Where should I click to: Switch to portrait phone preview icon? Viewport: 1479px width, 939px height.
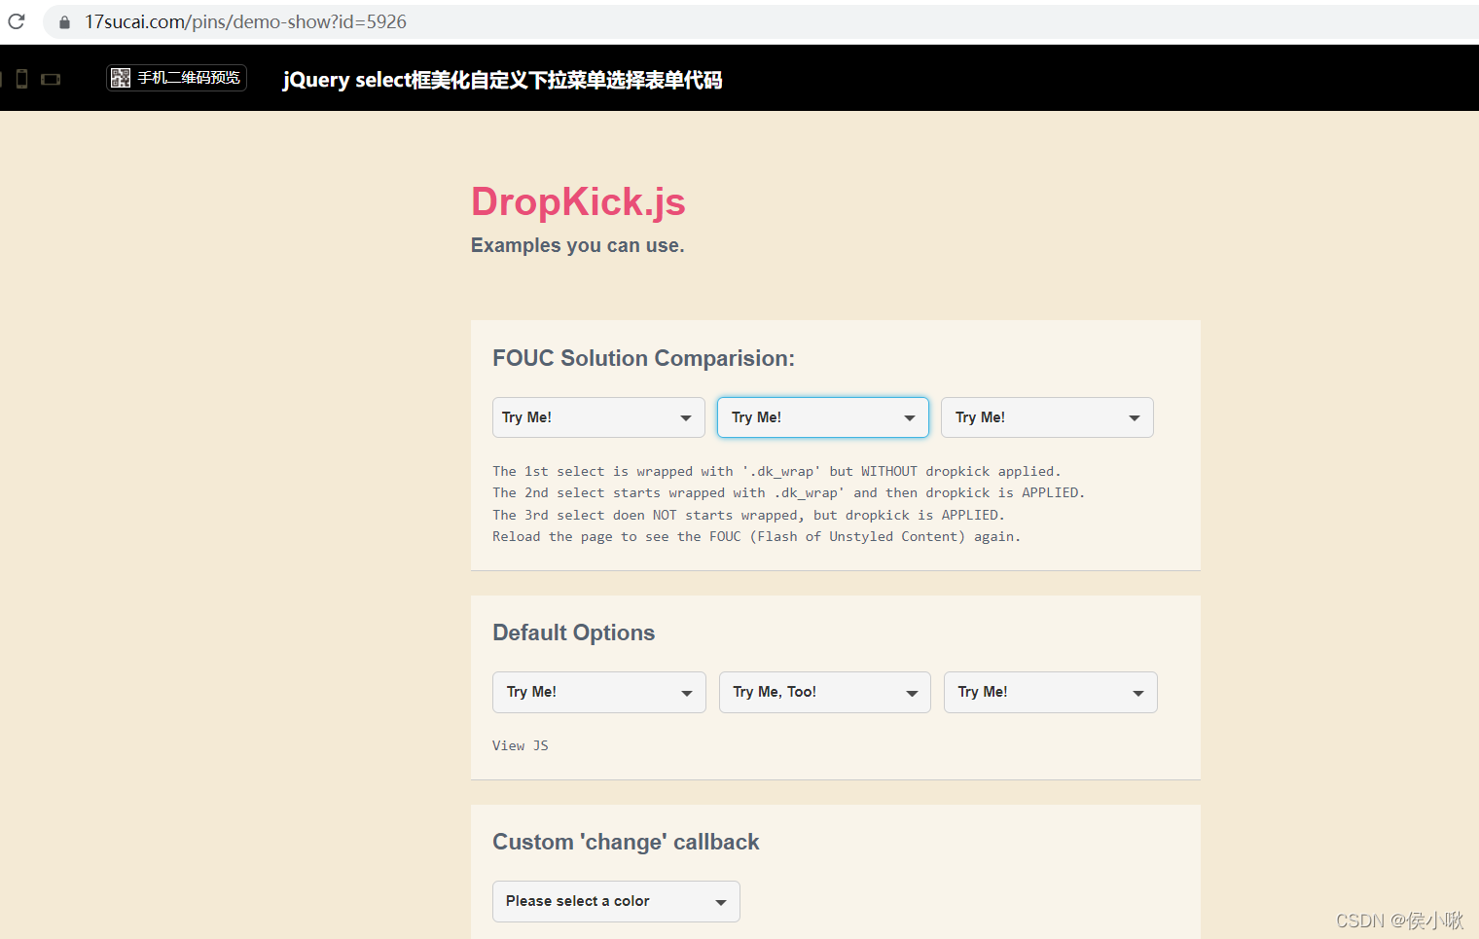(x=21, y=79)
